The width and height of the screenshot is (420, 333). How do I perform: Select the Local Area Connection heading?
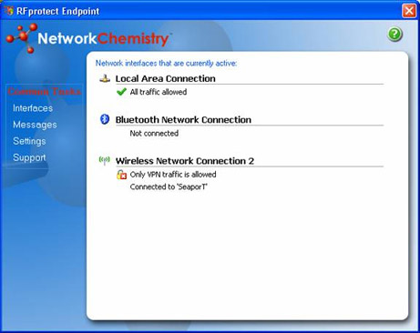(x=166, y=78)
